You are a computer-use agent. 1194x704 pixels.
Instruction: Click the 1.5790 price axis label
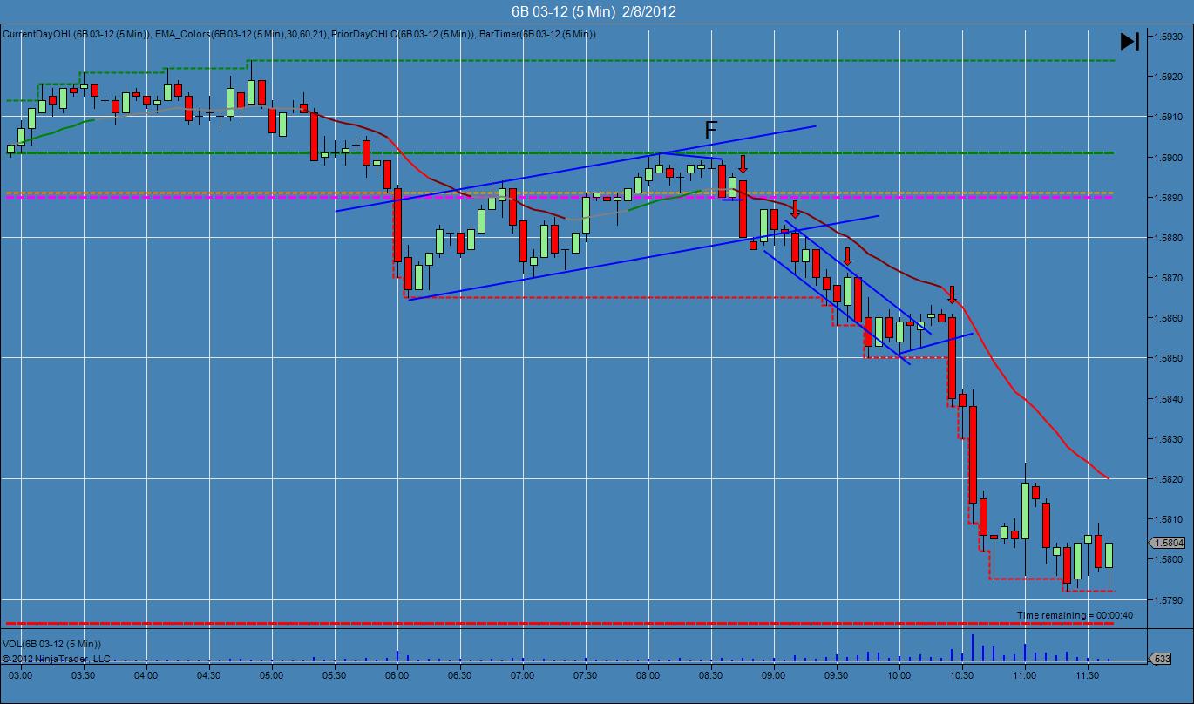coord(1169,600)
